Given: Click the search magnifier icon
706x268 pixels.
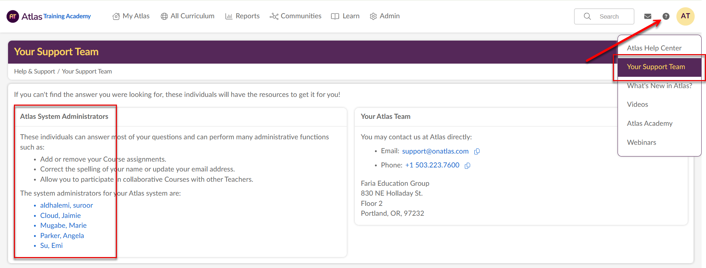Looking at the screenshot, I should 587,16.
